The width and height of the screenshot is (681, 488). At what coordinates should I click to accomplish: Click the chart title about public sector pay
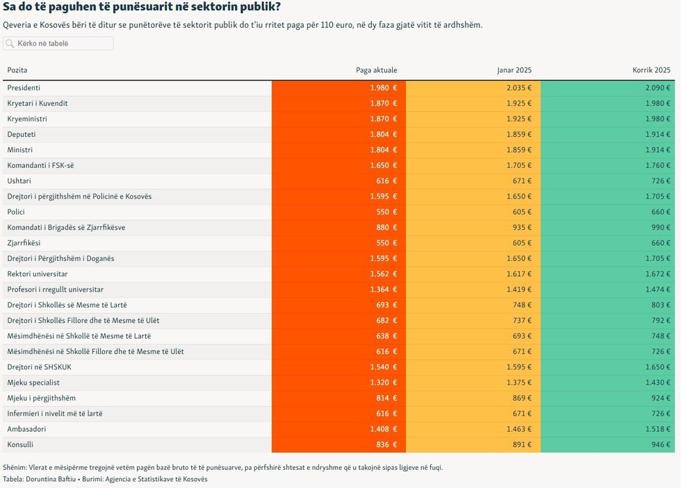142,8
